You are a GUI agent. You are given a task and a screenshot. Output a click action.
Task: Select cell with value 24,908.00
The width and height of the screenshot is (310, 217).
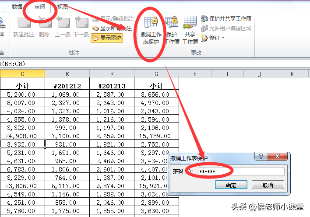(x=22, y=136)
